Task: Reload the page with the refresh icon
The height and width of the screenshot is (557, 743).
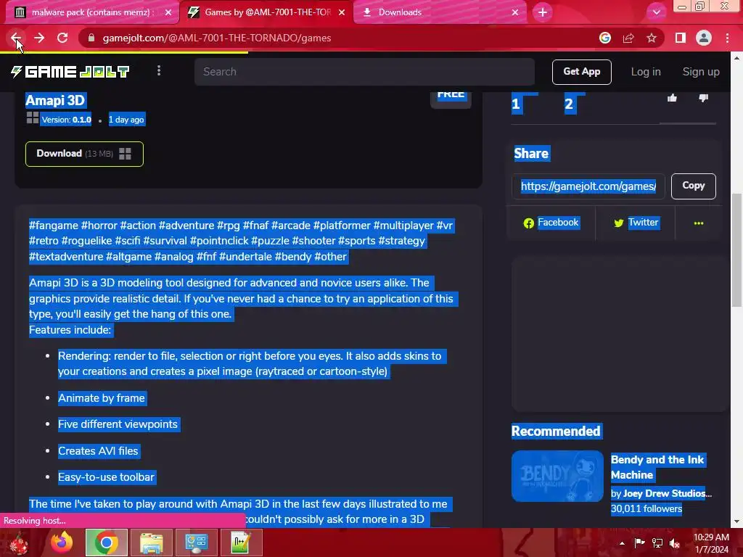Action: (62, 38)
